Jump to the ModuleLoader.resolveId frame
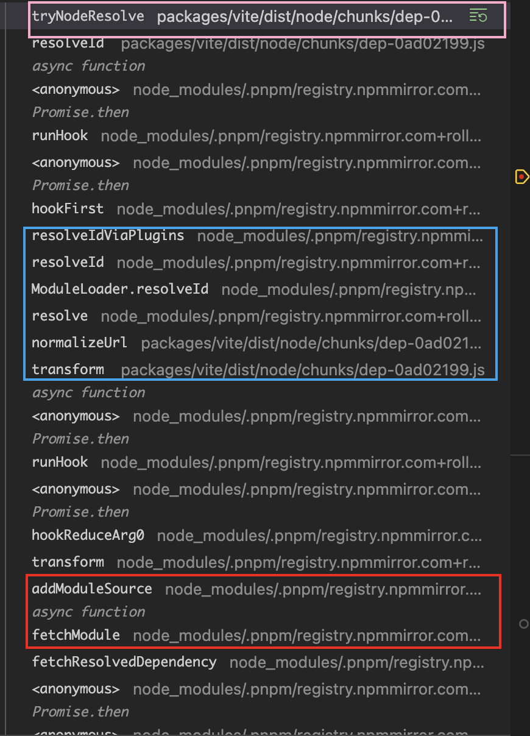Image resolution: width=530 pixels, height=736 pixels. pos(120,289)
